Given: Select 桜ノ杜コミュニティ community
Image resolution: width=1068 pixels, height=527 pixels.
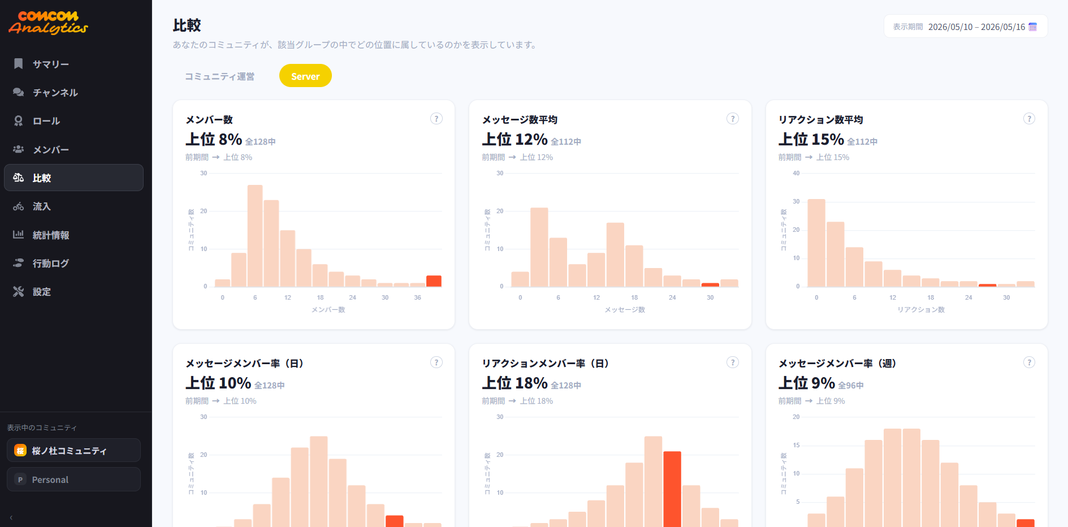Looking at the screenshot, I should [x=73, y=451].
